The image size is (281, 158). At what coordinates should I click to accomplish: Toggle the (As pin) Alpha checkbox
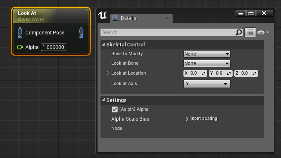(115, 109)
